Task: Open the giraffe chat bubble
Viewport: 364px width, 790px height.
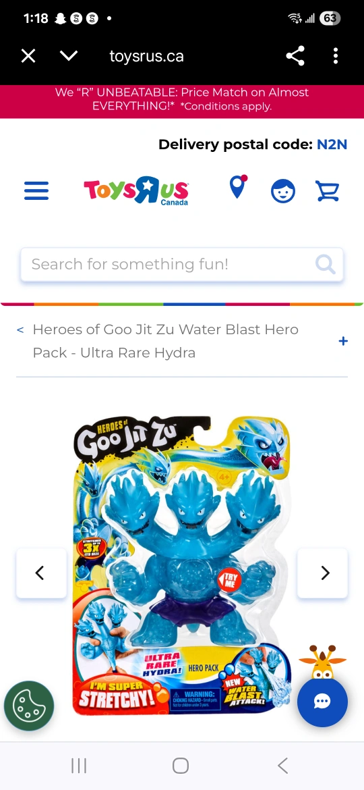Action: [322, 702]
